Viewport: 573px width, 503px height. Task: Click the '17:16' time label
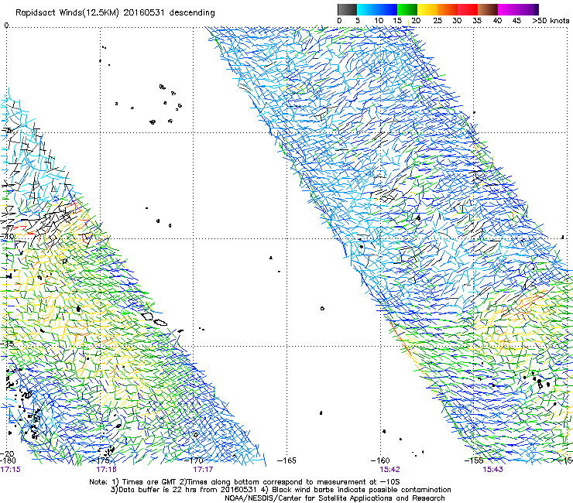(106, 469)
